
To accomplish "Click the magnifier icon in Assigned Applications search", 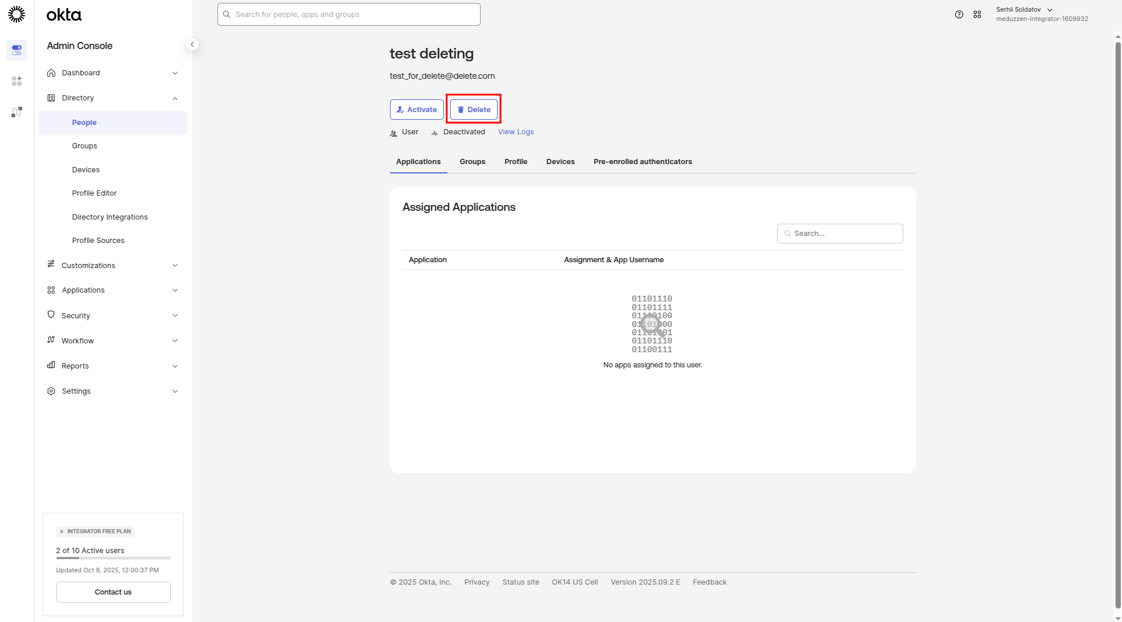I will [x=787, y=234].
